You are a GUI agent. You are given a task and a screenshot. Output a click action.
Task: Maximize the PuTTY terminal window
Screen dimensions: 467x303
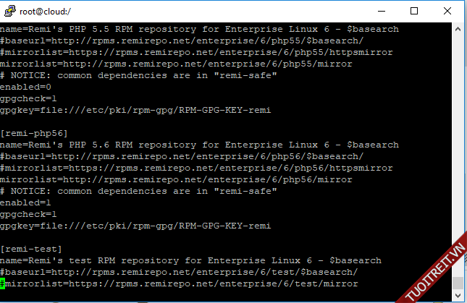click(x=414, y=11)
